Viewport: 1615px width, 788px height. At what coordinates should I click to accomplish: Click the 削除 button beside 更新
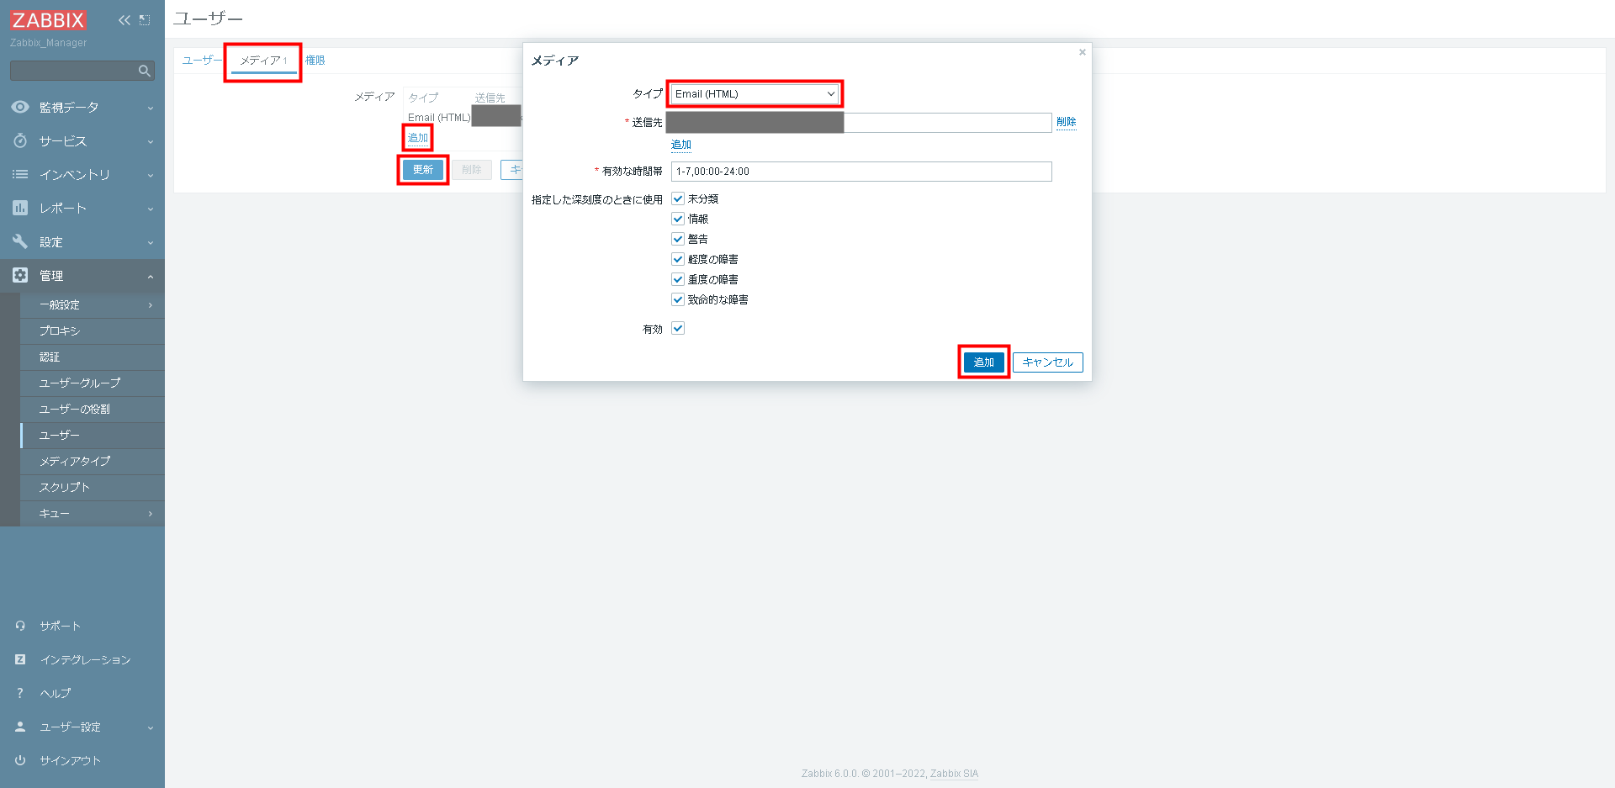[x=472, y=170]
